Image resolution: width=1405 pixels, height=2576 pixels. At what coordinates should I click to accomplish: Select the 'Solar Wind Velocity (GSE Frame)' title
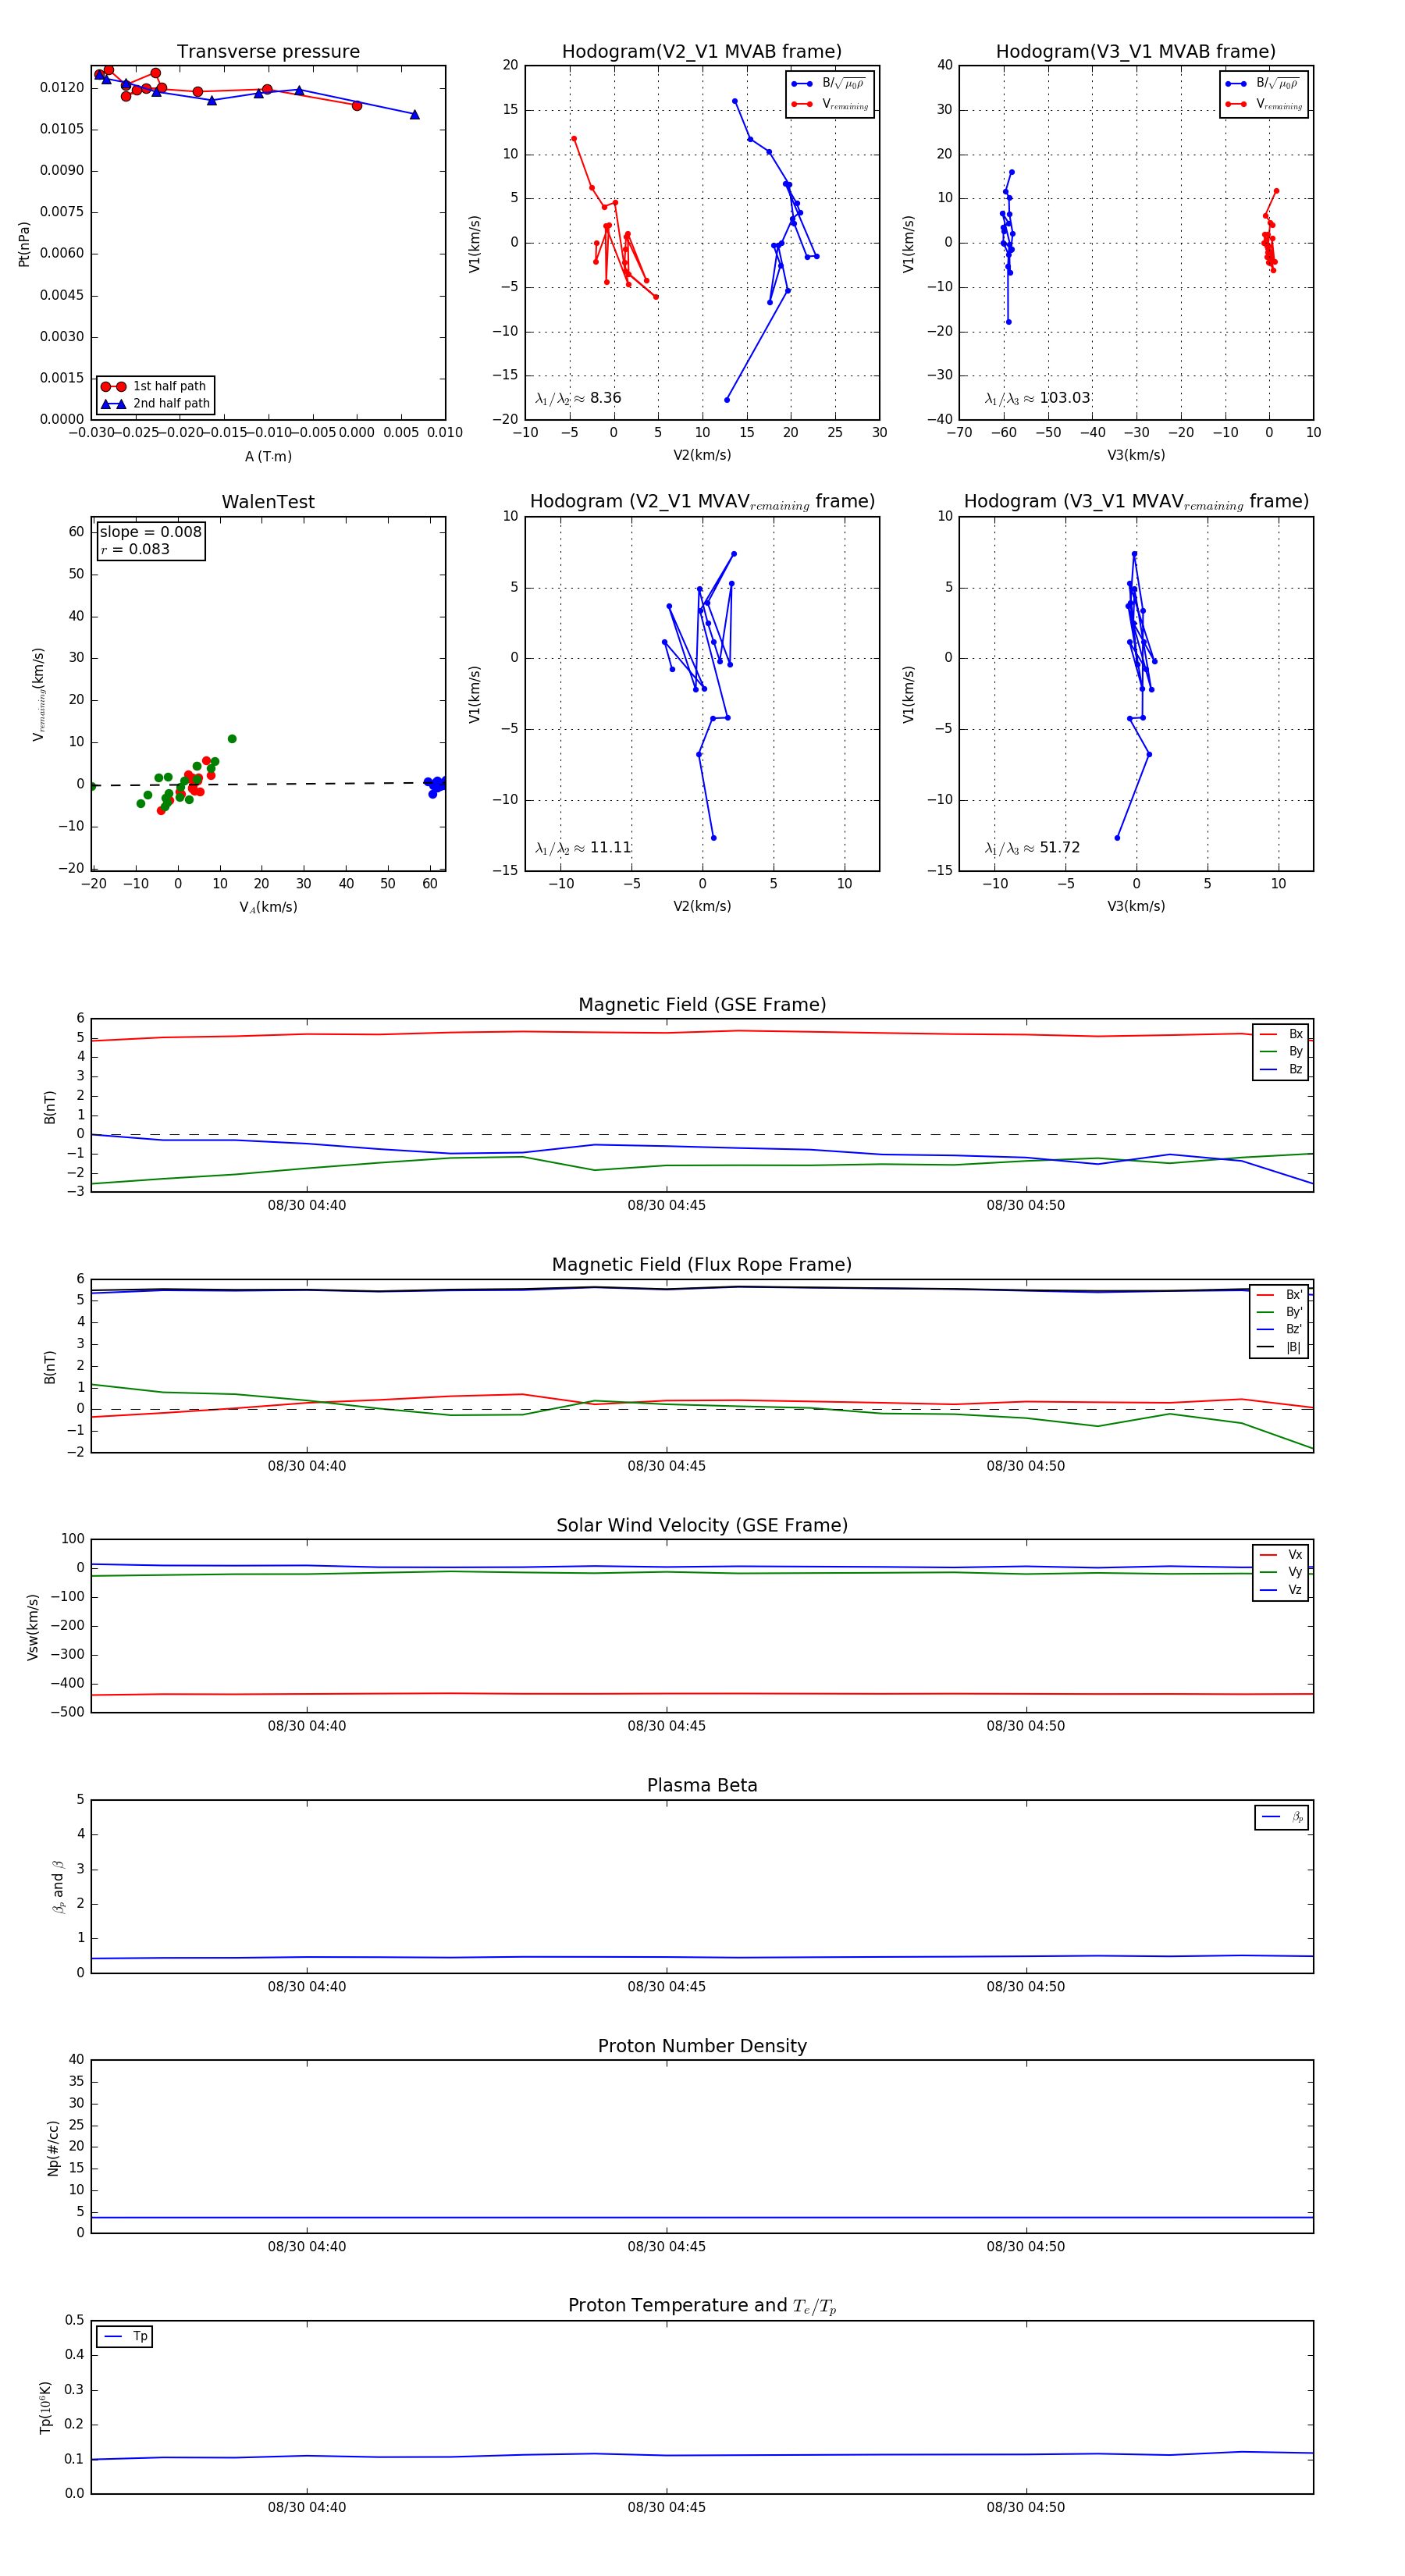(702, 1525)
